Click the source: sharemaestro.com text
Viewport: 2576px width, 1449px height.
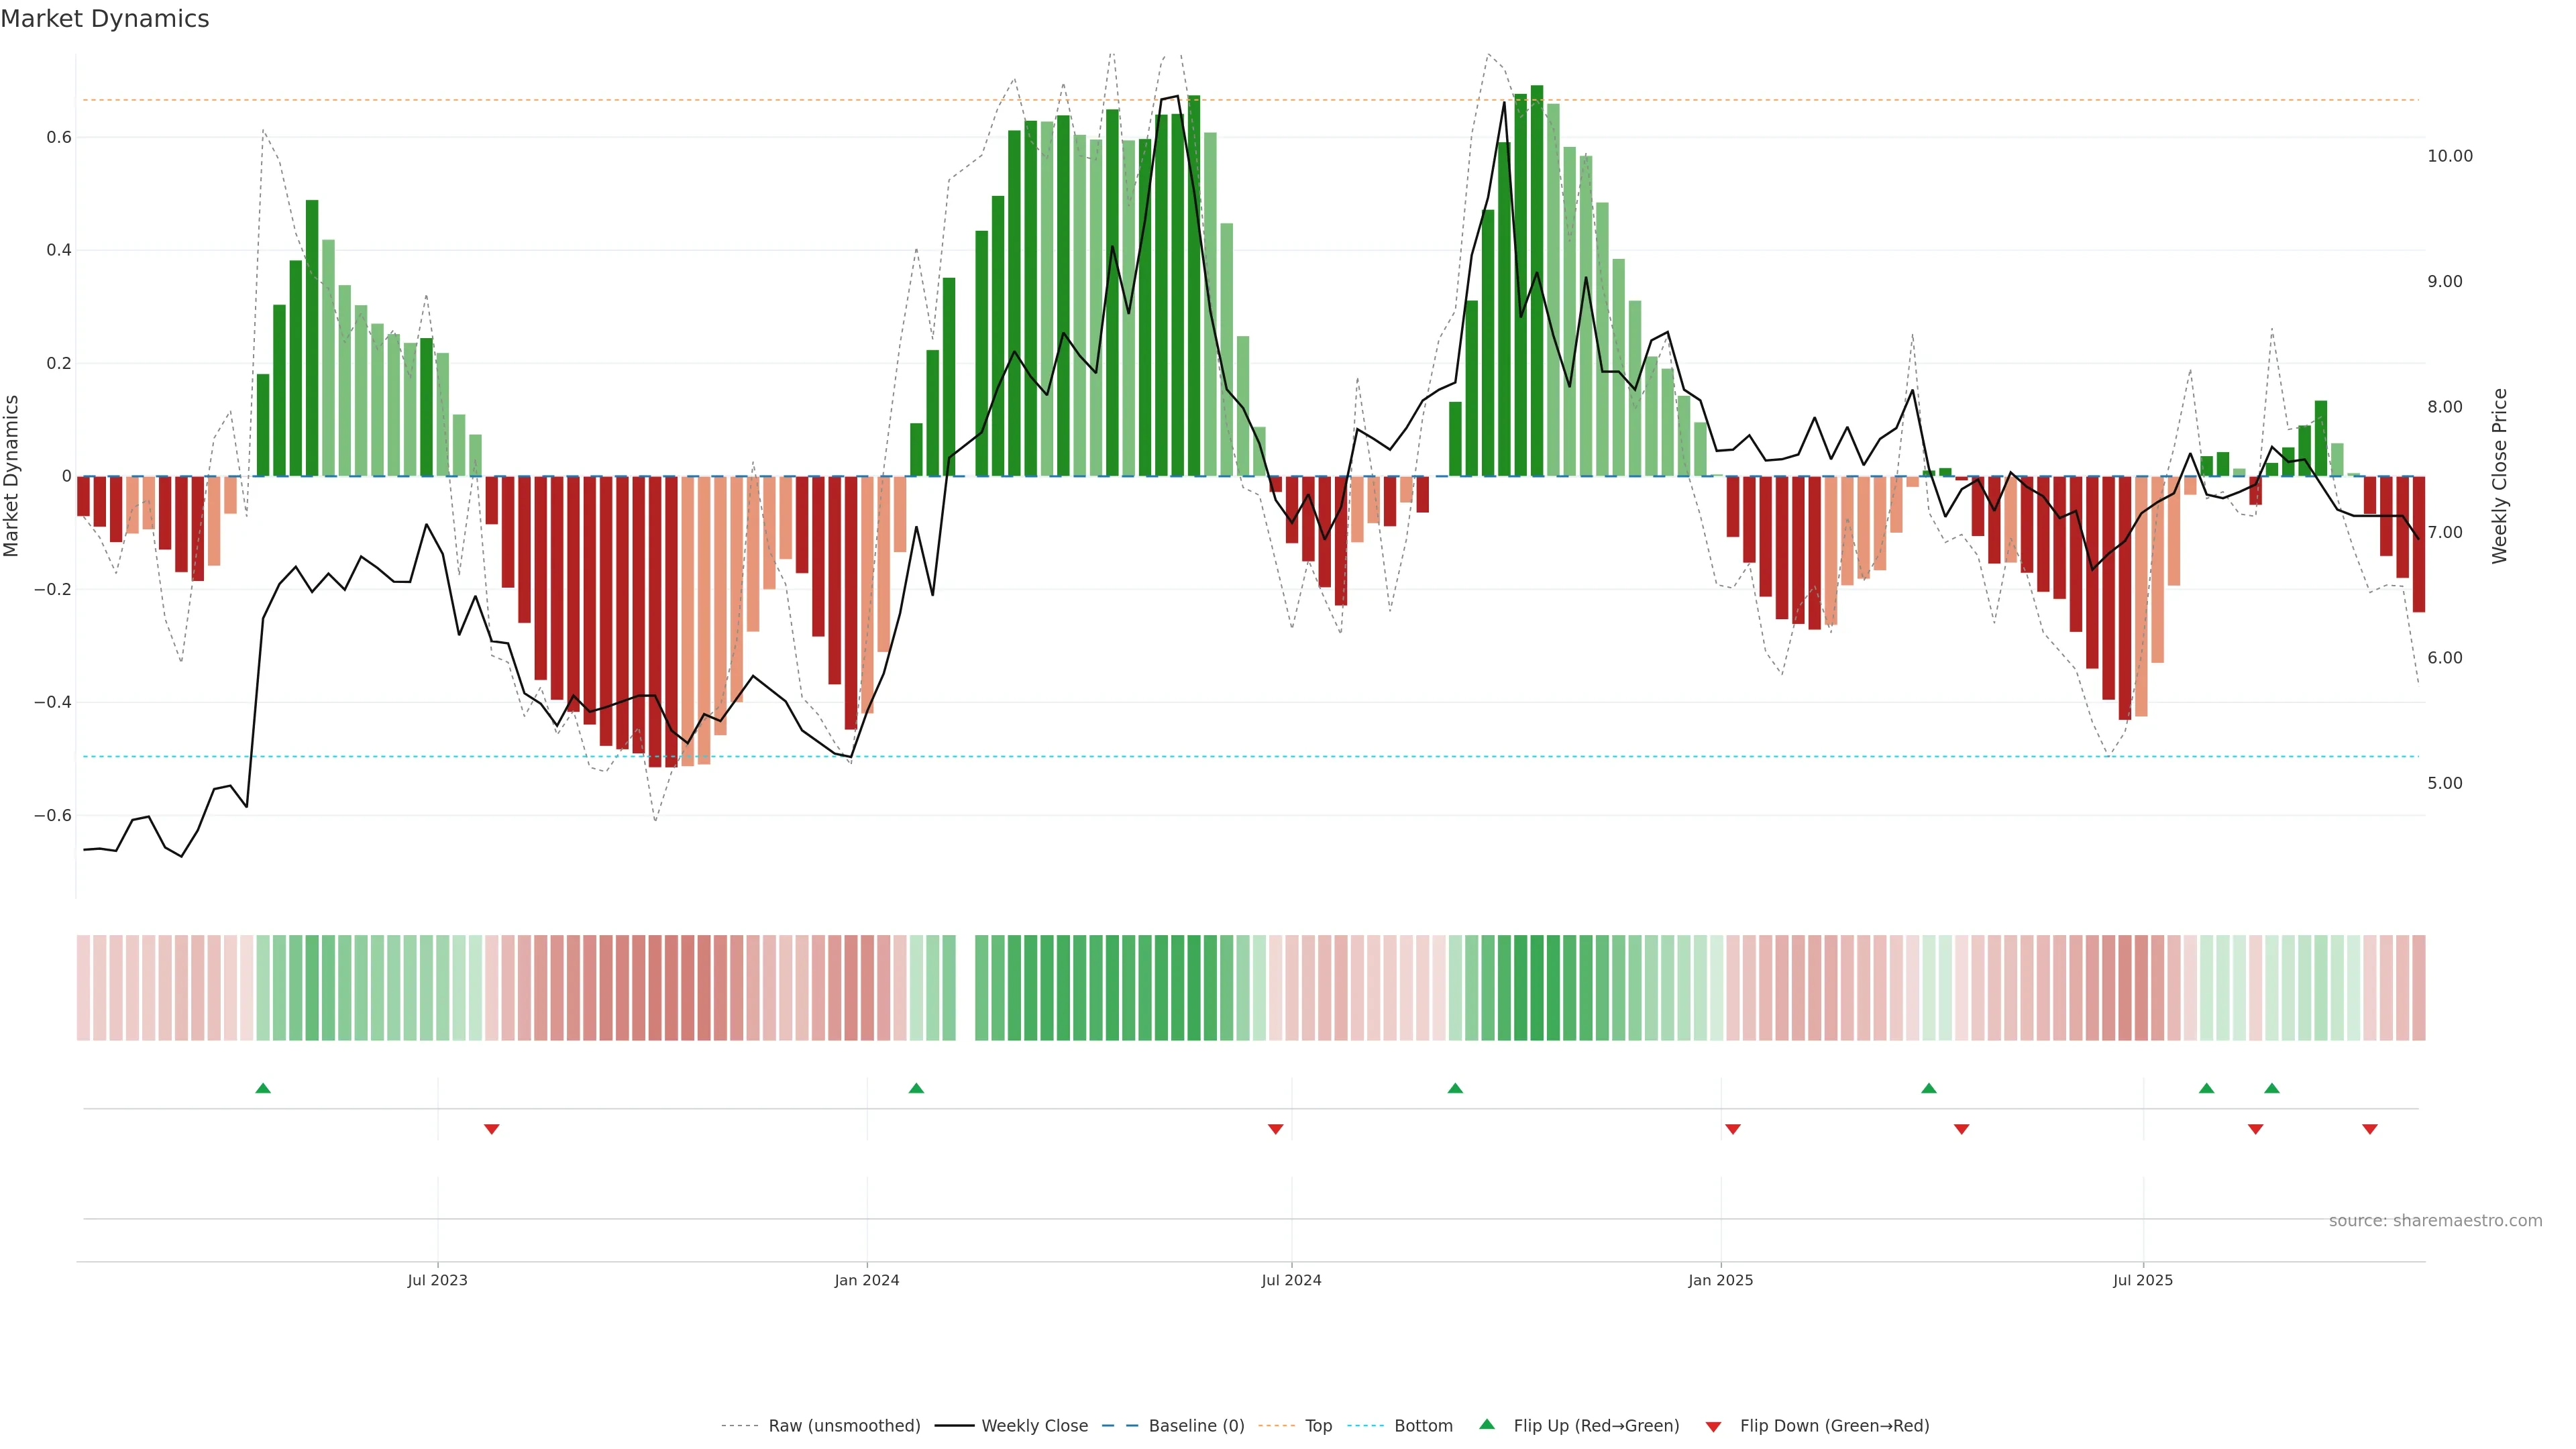pos(2435,1221)
